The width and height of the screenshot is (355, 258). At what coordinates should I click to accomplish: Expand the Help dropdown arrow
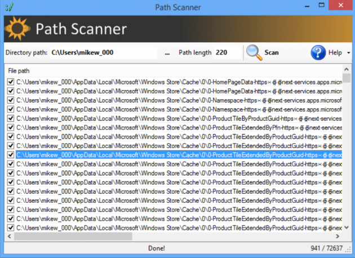(x=348, y=53)
